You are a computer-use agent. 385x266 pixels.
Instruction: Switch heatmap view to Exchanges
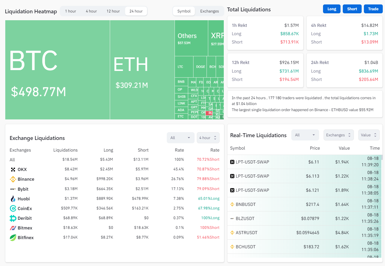point(209,11)
